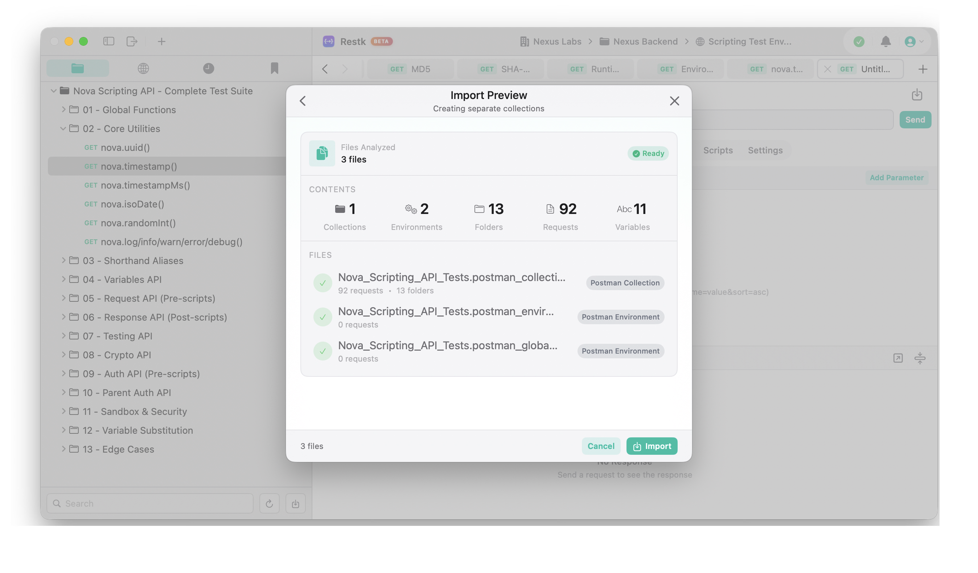
Task: Click checkmark for postman_environment file
Action: [322, 317]
